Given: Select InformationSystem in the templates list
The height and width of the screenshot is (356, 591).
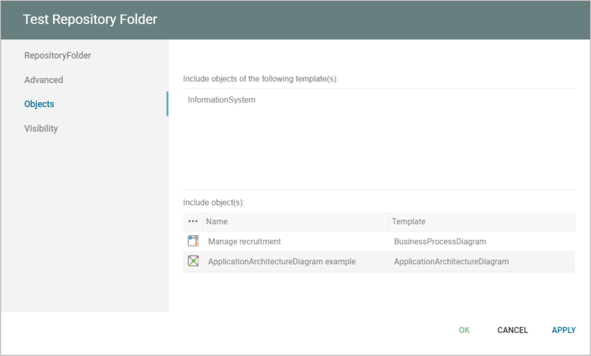Looking at the screenshot, I should coord(221,99).
